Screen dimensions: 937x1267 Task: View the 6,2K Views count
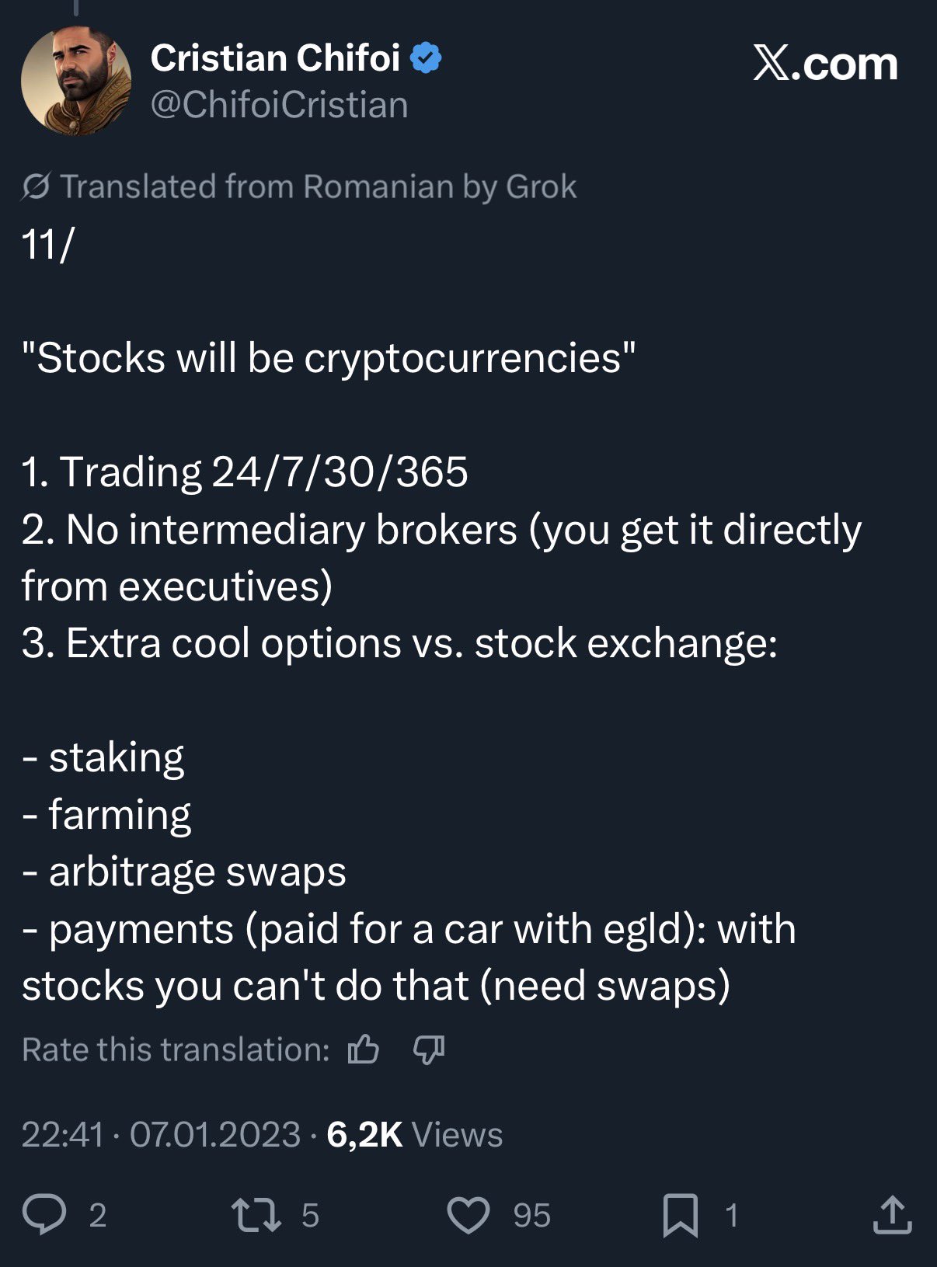point(415,1134)
